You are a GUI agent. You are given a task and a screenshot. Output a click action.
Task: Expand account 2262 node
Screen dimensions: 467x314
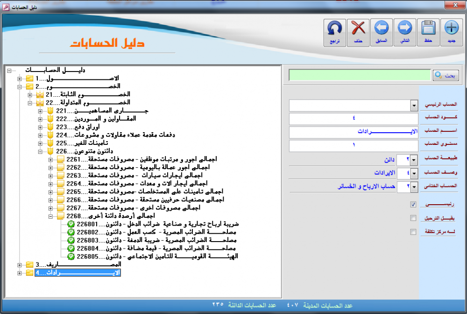50,168
